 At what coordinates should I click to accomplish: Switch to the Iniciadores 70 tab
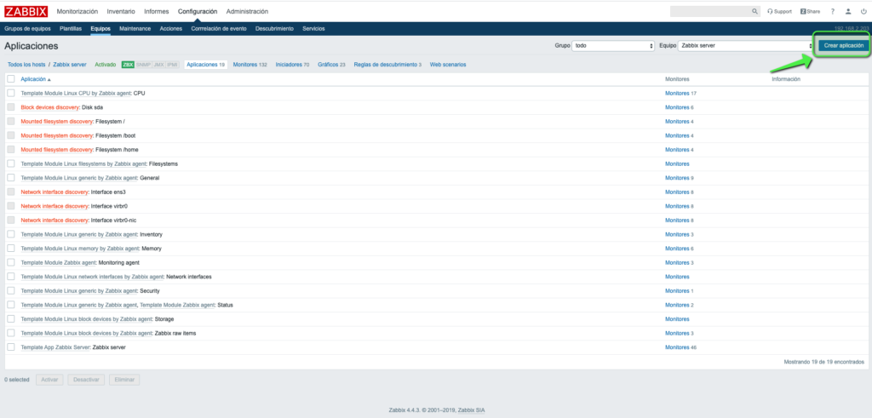(x=293, y=65)
